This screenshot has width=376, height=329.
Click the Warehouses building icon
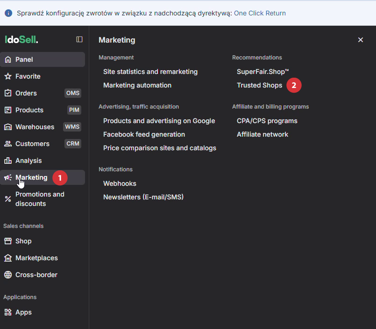pyautogui.click(x=8, y=127)
